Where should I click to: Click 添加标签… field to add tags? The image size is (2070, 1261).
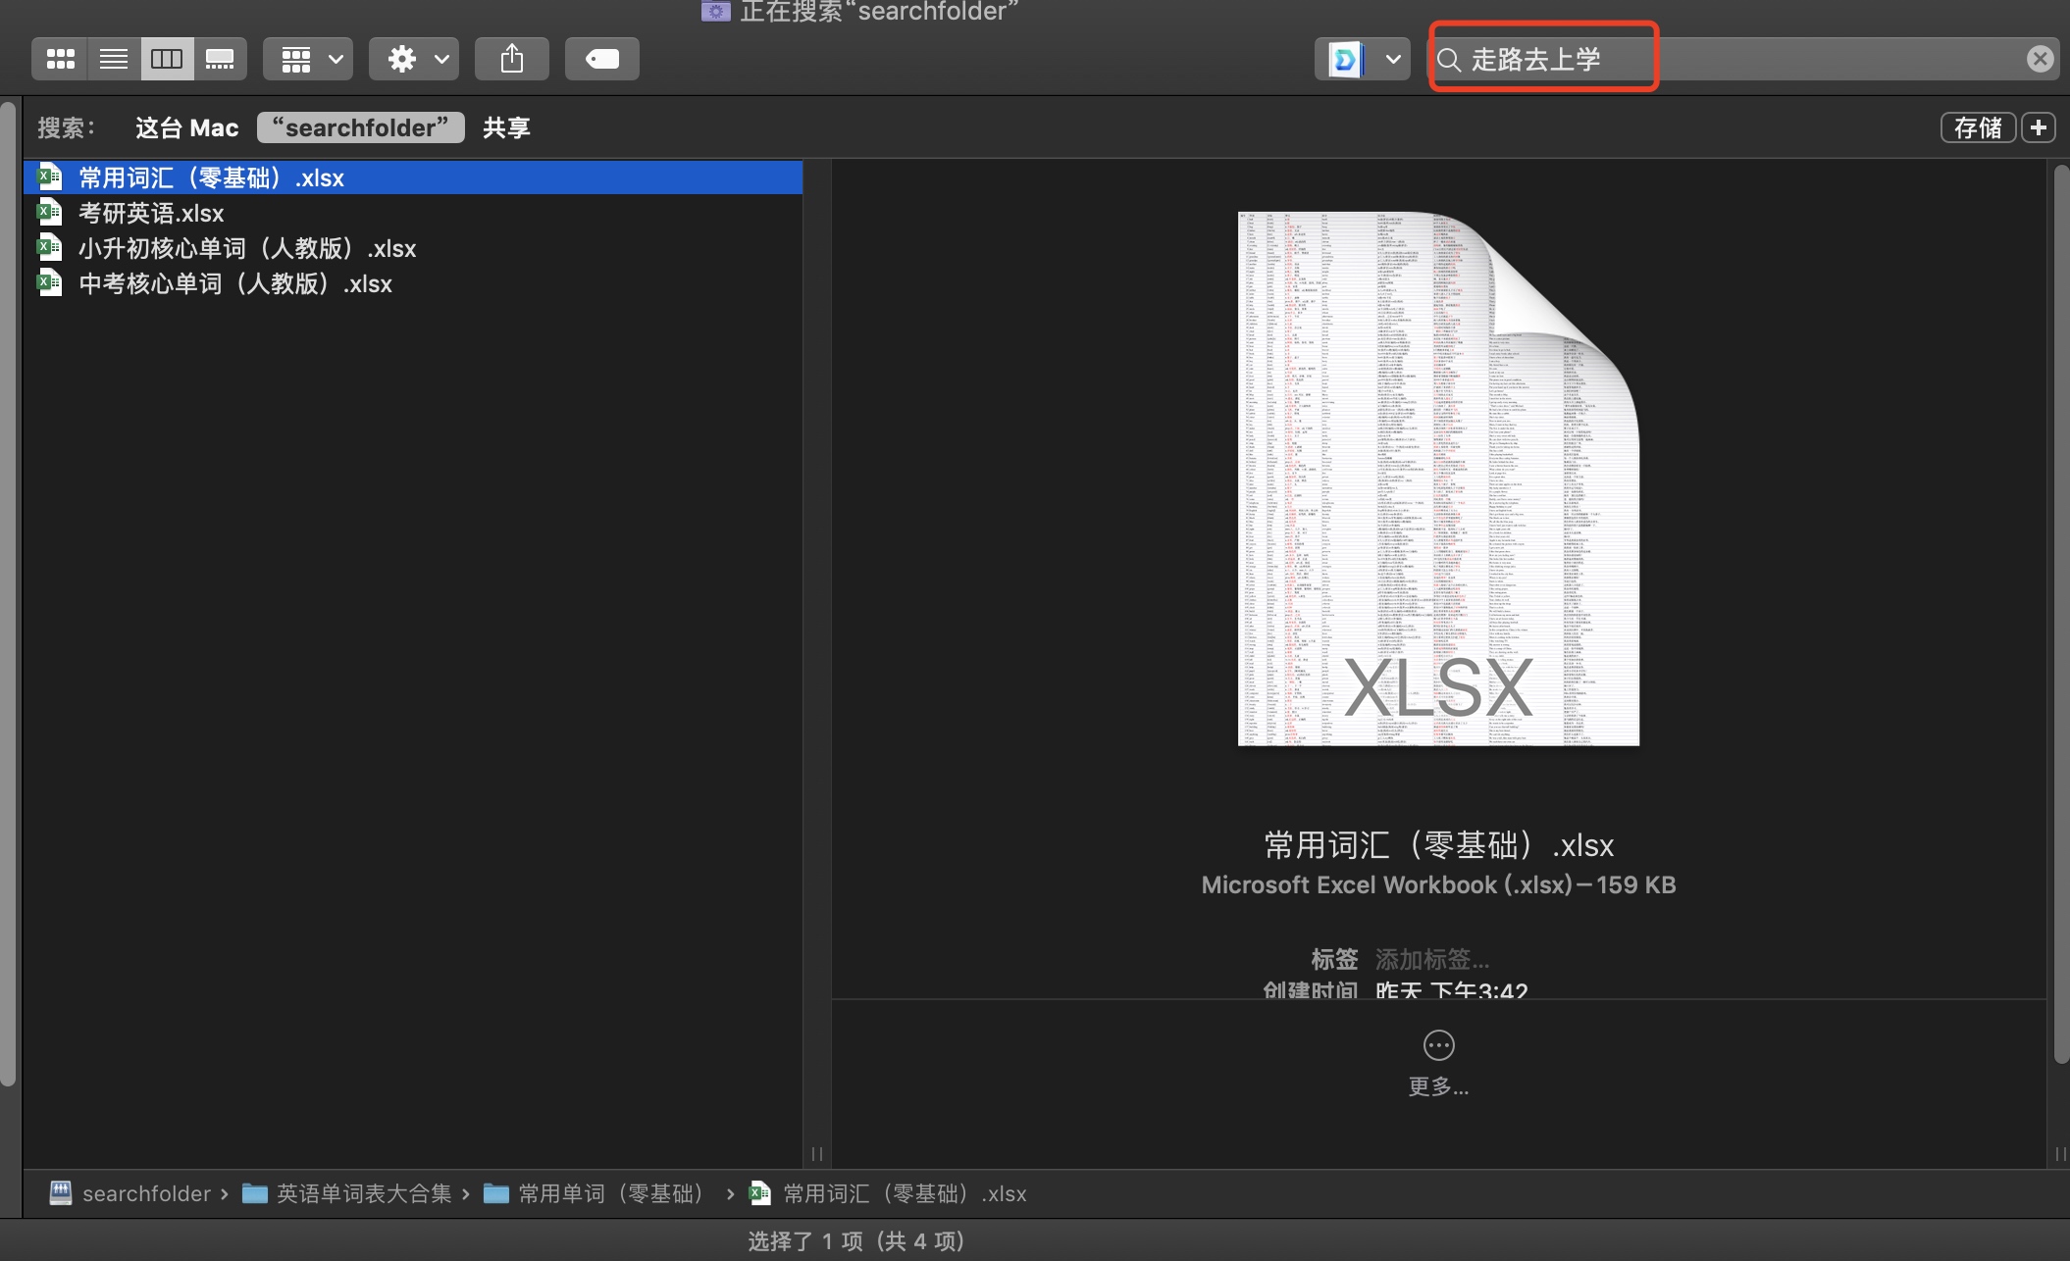[1432, 959]
